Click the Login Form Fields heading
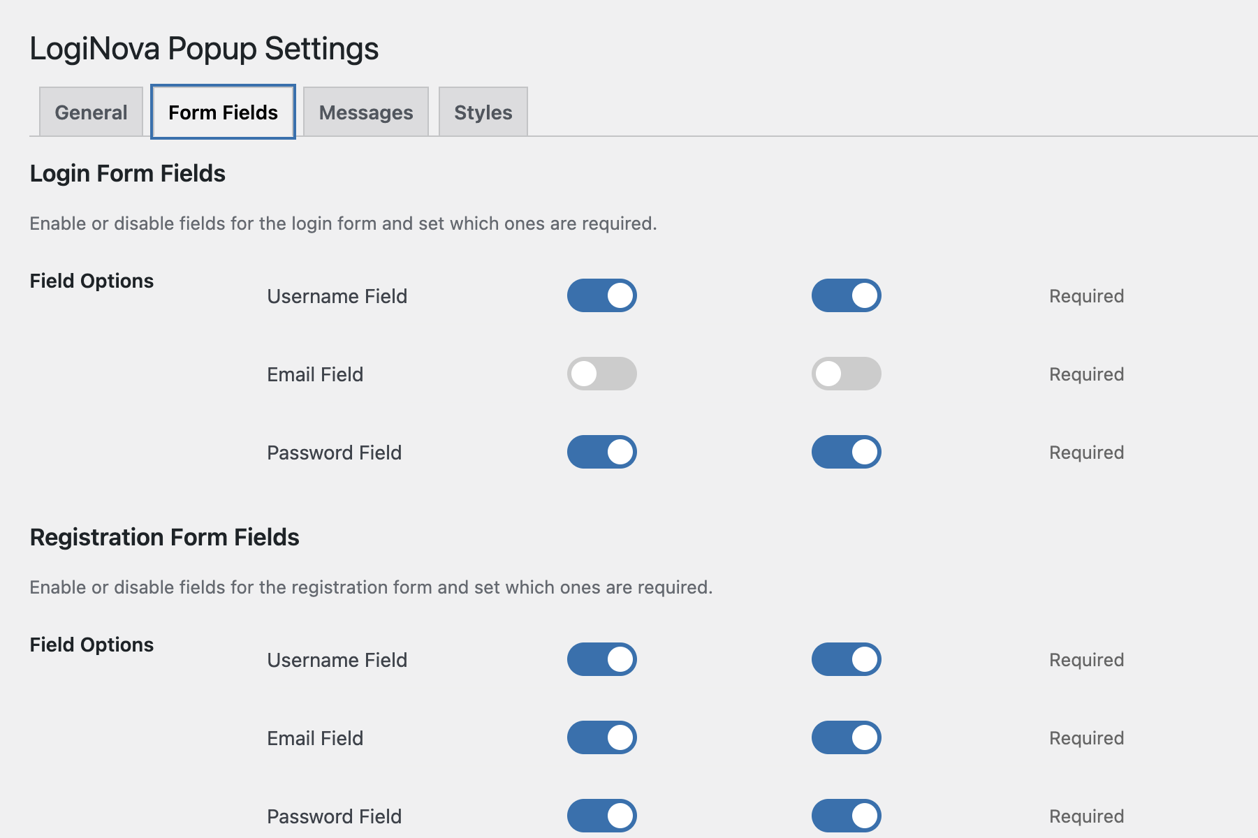 click(128, 173)
